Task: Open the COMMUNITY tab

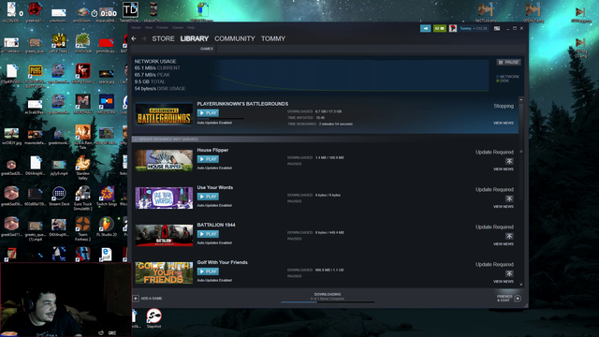Action: pyautogui.click(x=235, y=38)
